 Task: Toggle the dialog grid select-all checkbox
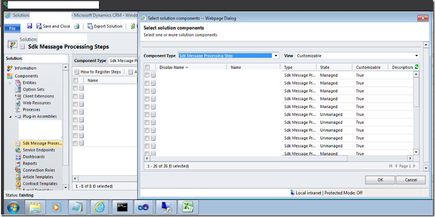point(147,67)
